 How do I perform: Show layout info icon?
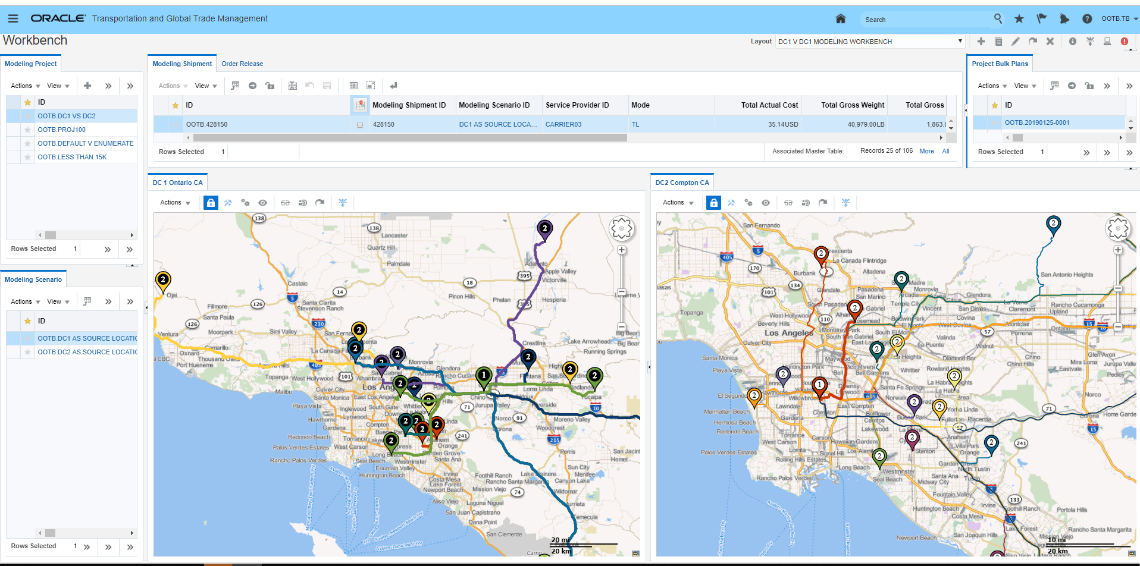pyautogui.click(x=1073, y=41)
